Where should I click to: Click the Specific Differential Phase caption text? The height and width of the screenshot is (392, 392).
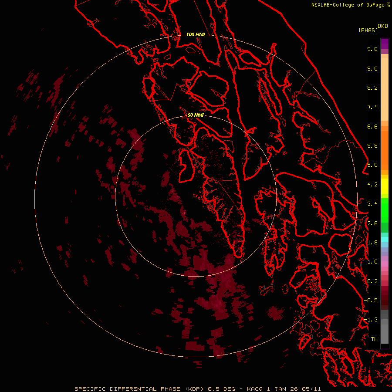click(x=198, y=389)
